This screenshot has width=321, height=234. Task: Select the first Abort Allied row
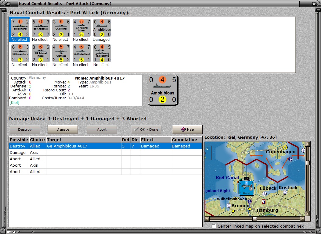[x=106, y=159]
